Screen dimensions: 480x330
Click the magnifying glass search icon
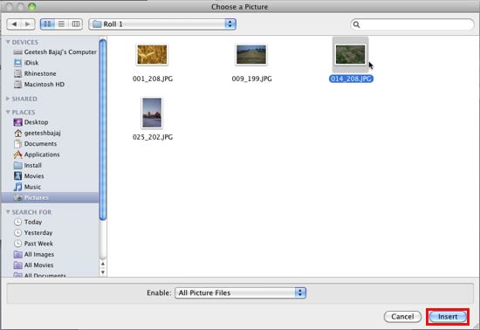point(356,24)
